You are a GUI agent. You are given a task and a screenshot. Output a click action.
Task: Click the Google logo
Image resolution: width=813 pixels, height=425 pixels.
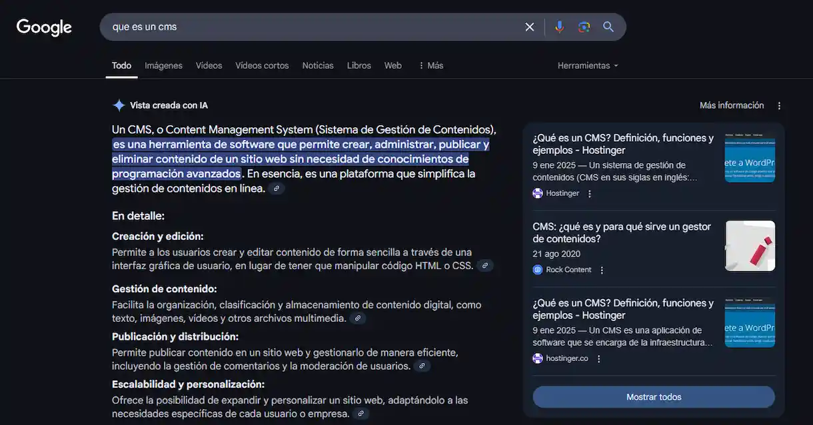pos(43,27)
